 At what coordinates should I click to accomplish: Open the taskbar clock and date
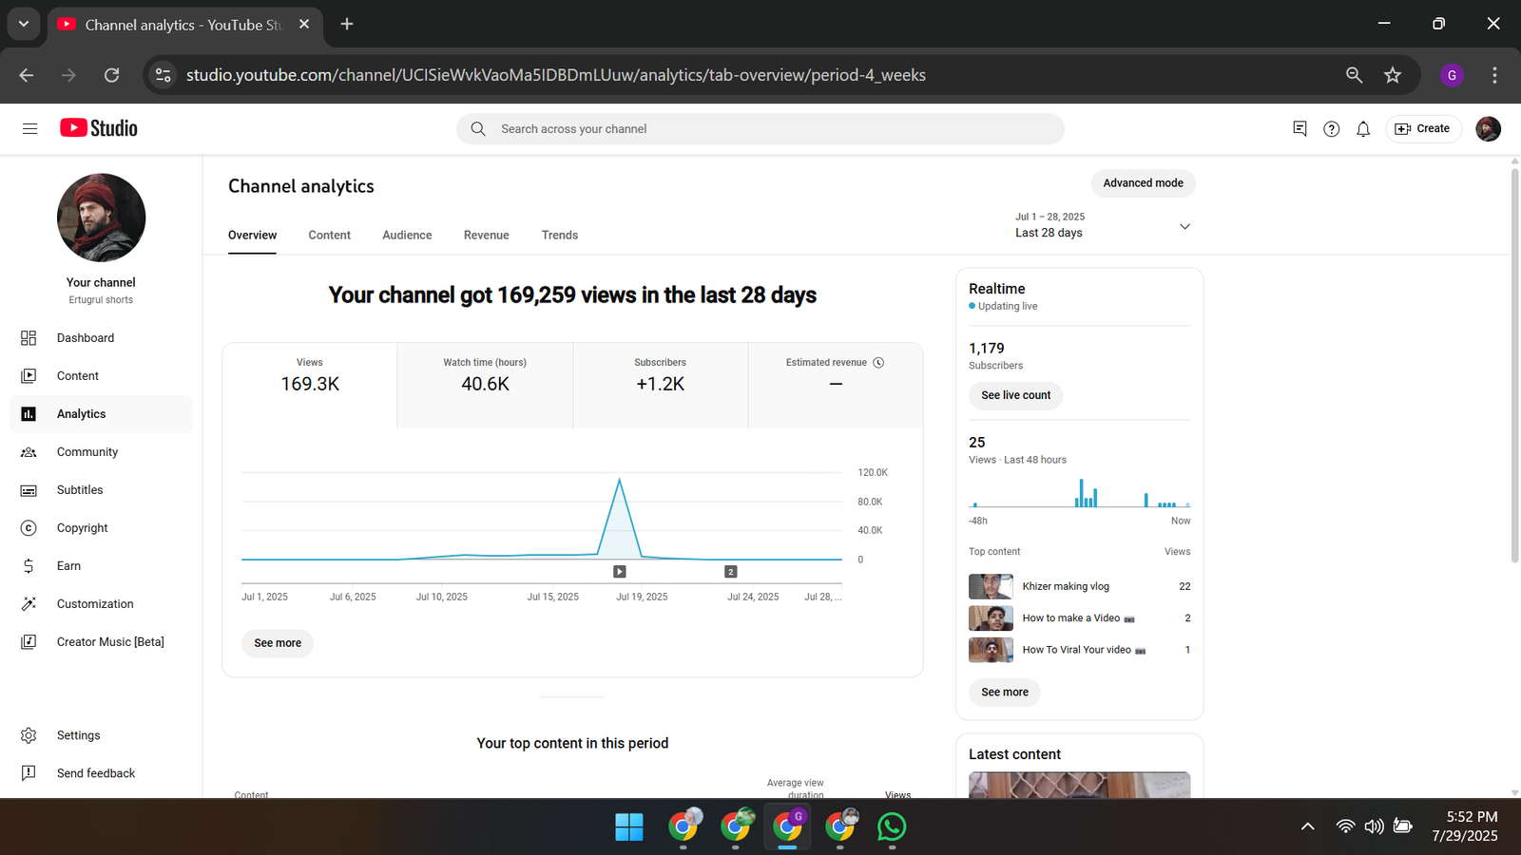[x=1465, y=826]
